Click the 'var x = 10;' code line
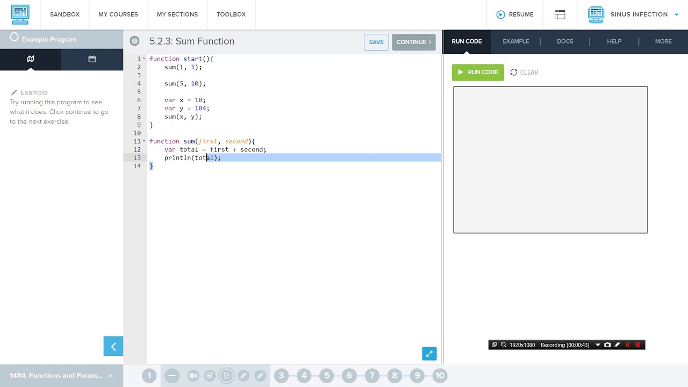The width and height of the screenshot is (688, 387). point(185,100)
